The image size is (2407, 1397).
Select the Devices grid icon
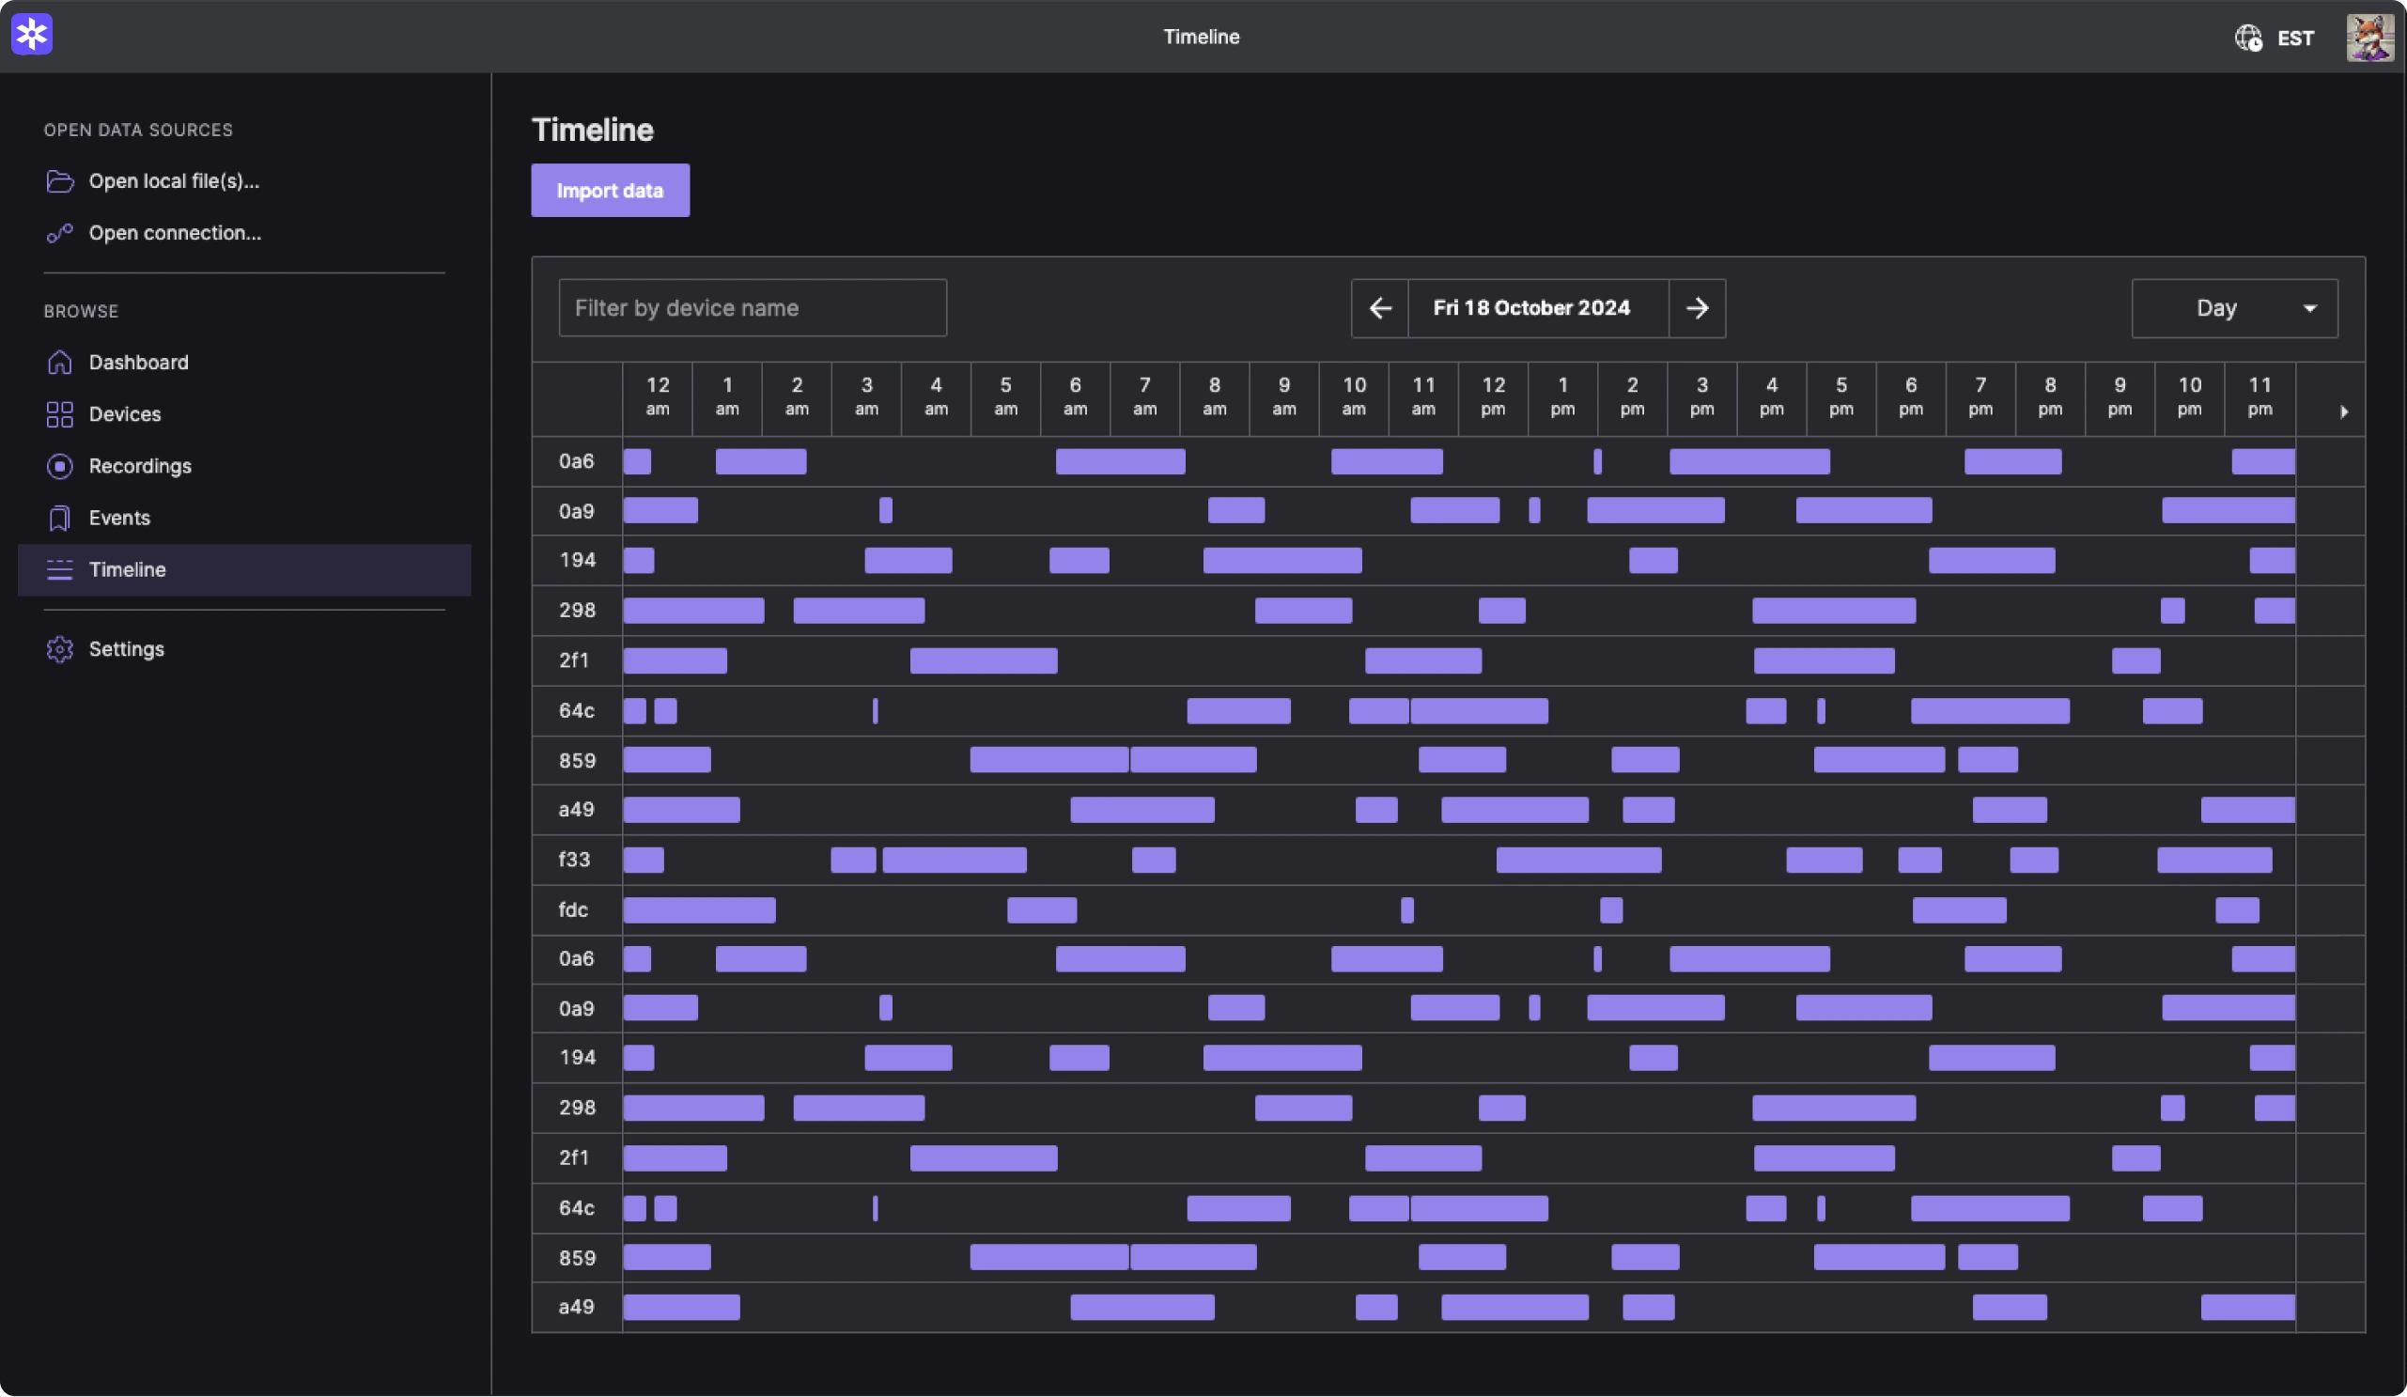tap(59, 414)
